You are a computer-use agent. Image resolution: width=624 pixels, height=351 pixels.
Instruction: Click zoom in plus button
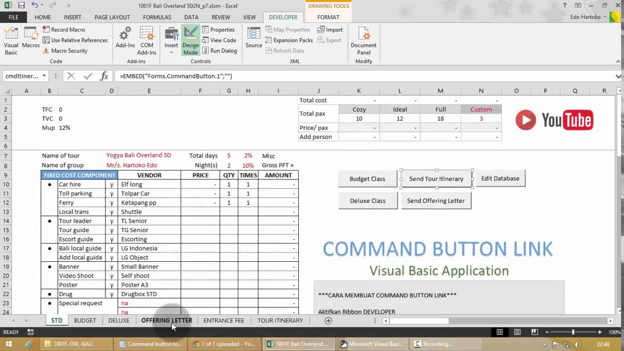tap(600, 332)
